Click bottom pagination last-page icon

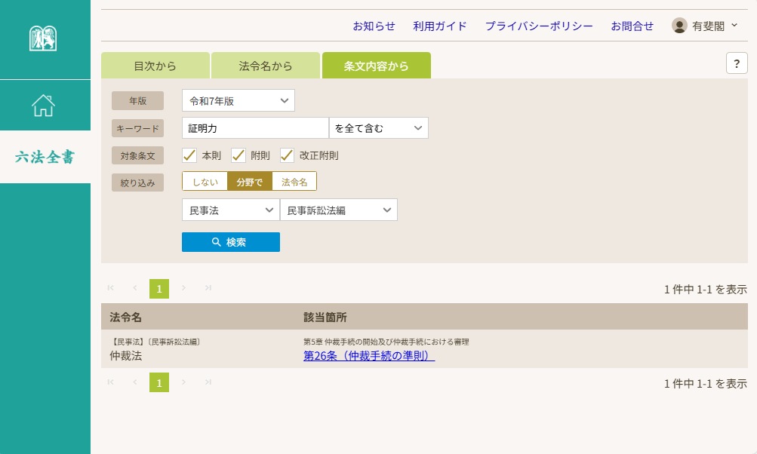[208, 382]
